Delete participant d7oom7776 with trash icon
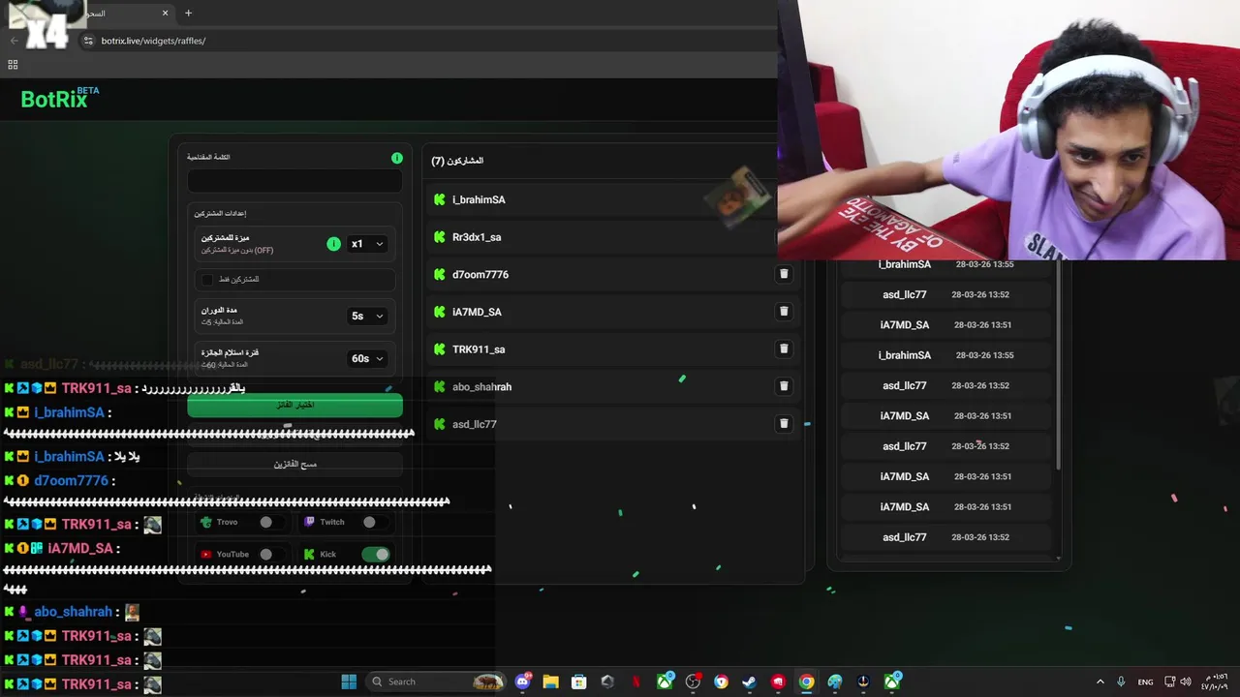Image resolution: width=1240 pixels, height=697 pixels. [784, 274]
